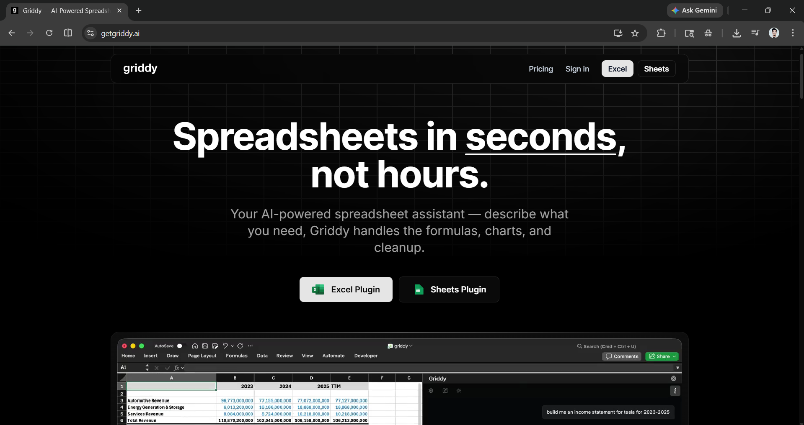804x425 pixels.
Task: Click the undo arrow in the spreadsheet title bar
Action: pos(225,346)
